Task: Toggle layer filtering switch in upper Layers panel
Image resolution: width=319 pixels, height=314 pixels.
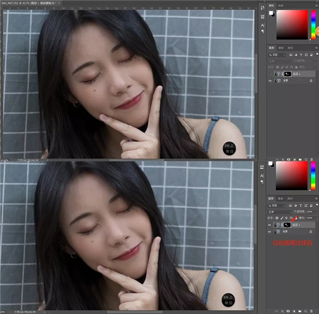Action: tap(317, 54)
